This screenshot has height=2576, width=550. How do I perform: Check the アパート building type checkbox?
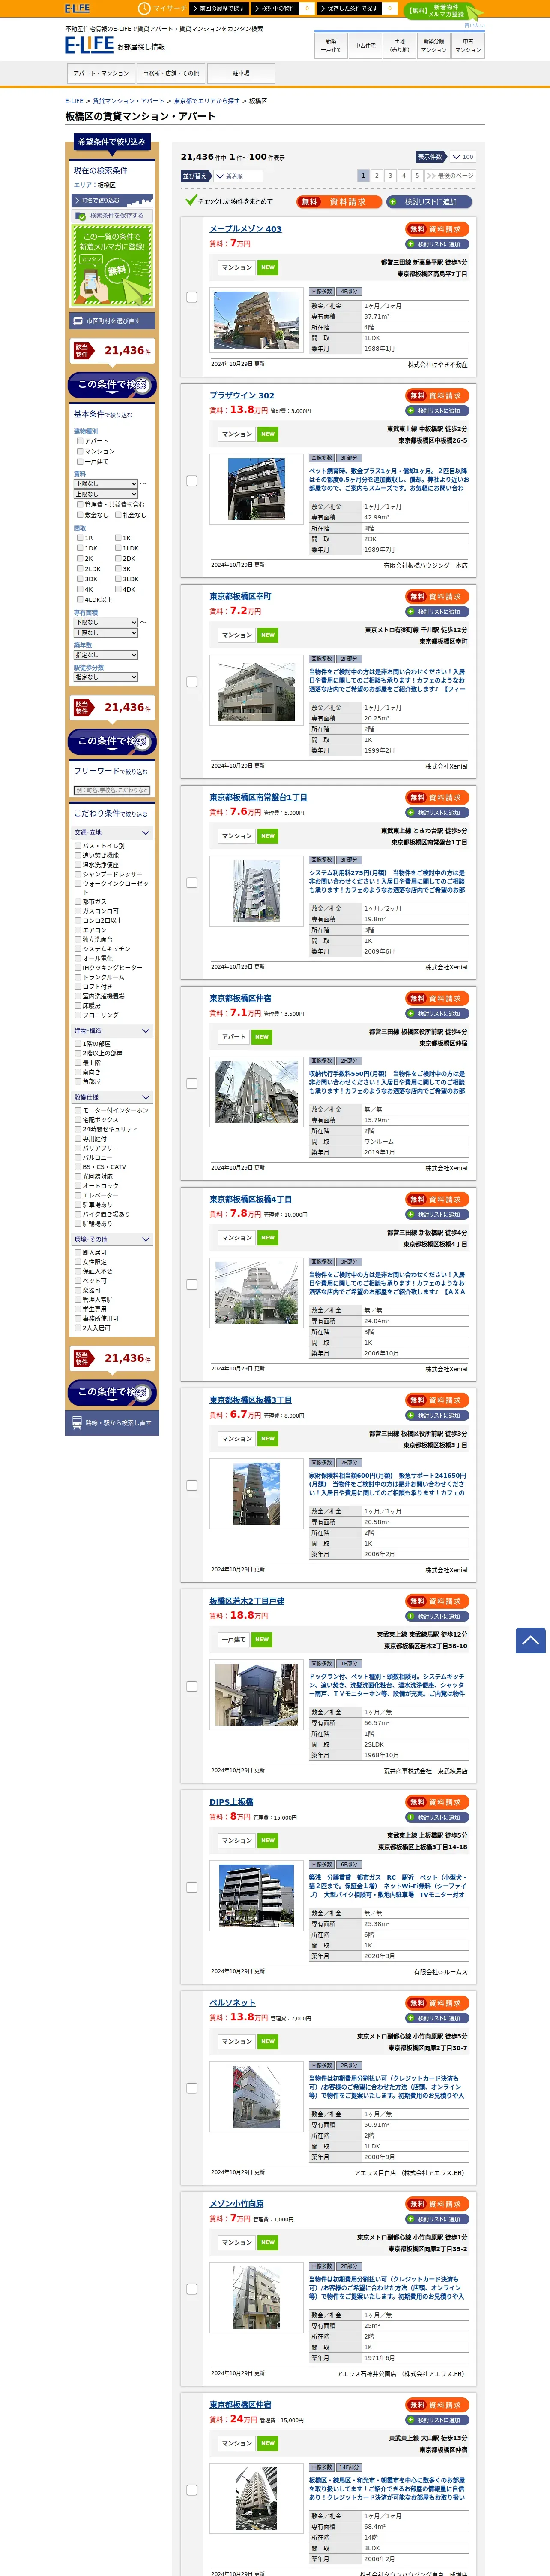tap(80, 441)
